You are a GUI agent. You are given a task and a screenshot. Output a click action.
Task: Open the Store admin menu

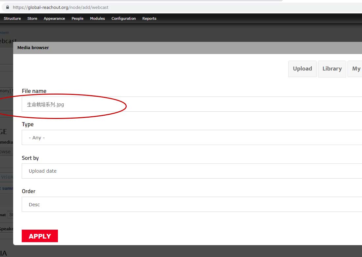tap(32, 18)
